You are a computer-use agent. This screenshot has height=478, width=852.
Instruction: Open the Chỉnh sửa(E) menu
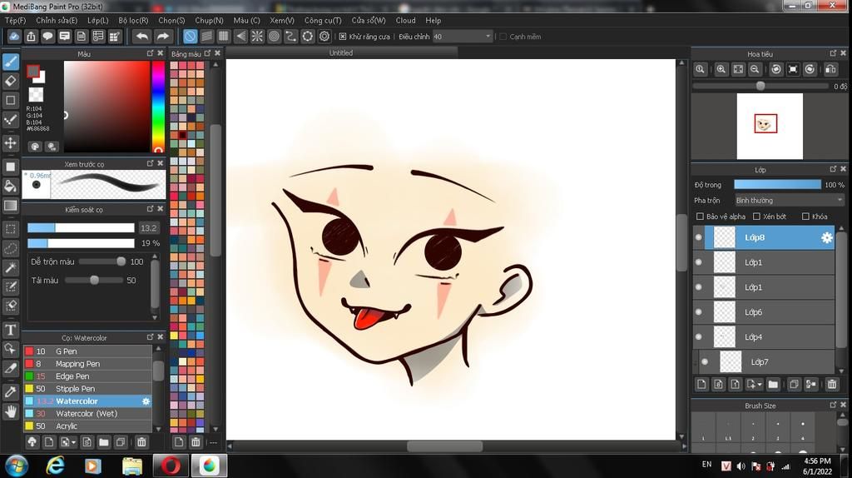57,20
